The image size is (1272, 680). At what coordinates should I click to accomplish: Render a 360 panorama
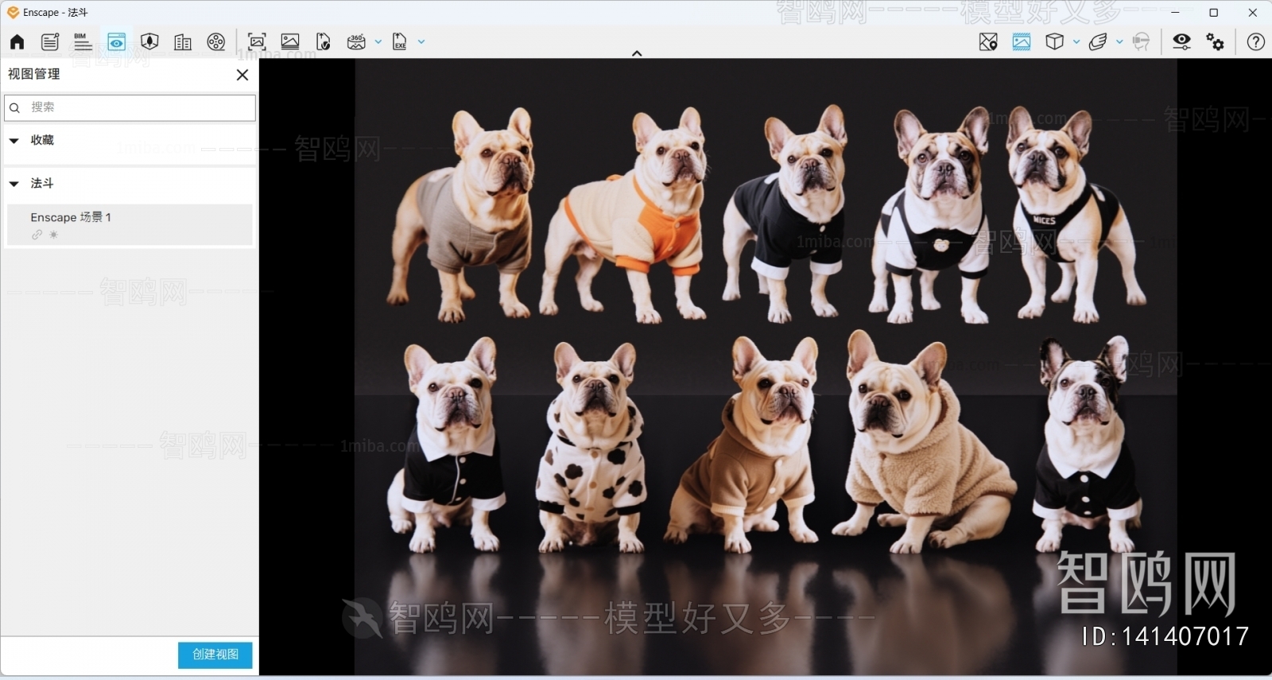(x=356, y=42)
